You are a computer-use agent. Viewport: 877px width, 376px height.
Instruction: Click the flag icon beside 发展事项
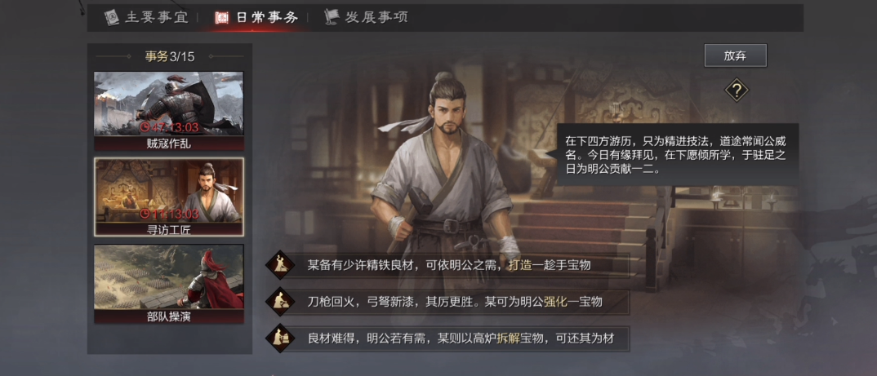[x=332, y=17]
